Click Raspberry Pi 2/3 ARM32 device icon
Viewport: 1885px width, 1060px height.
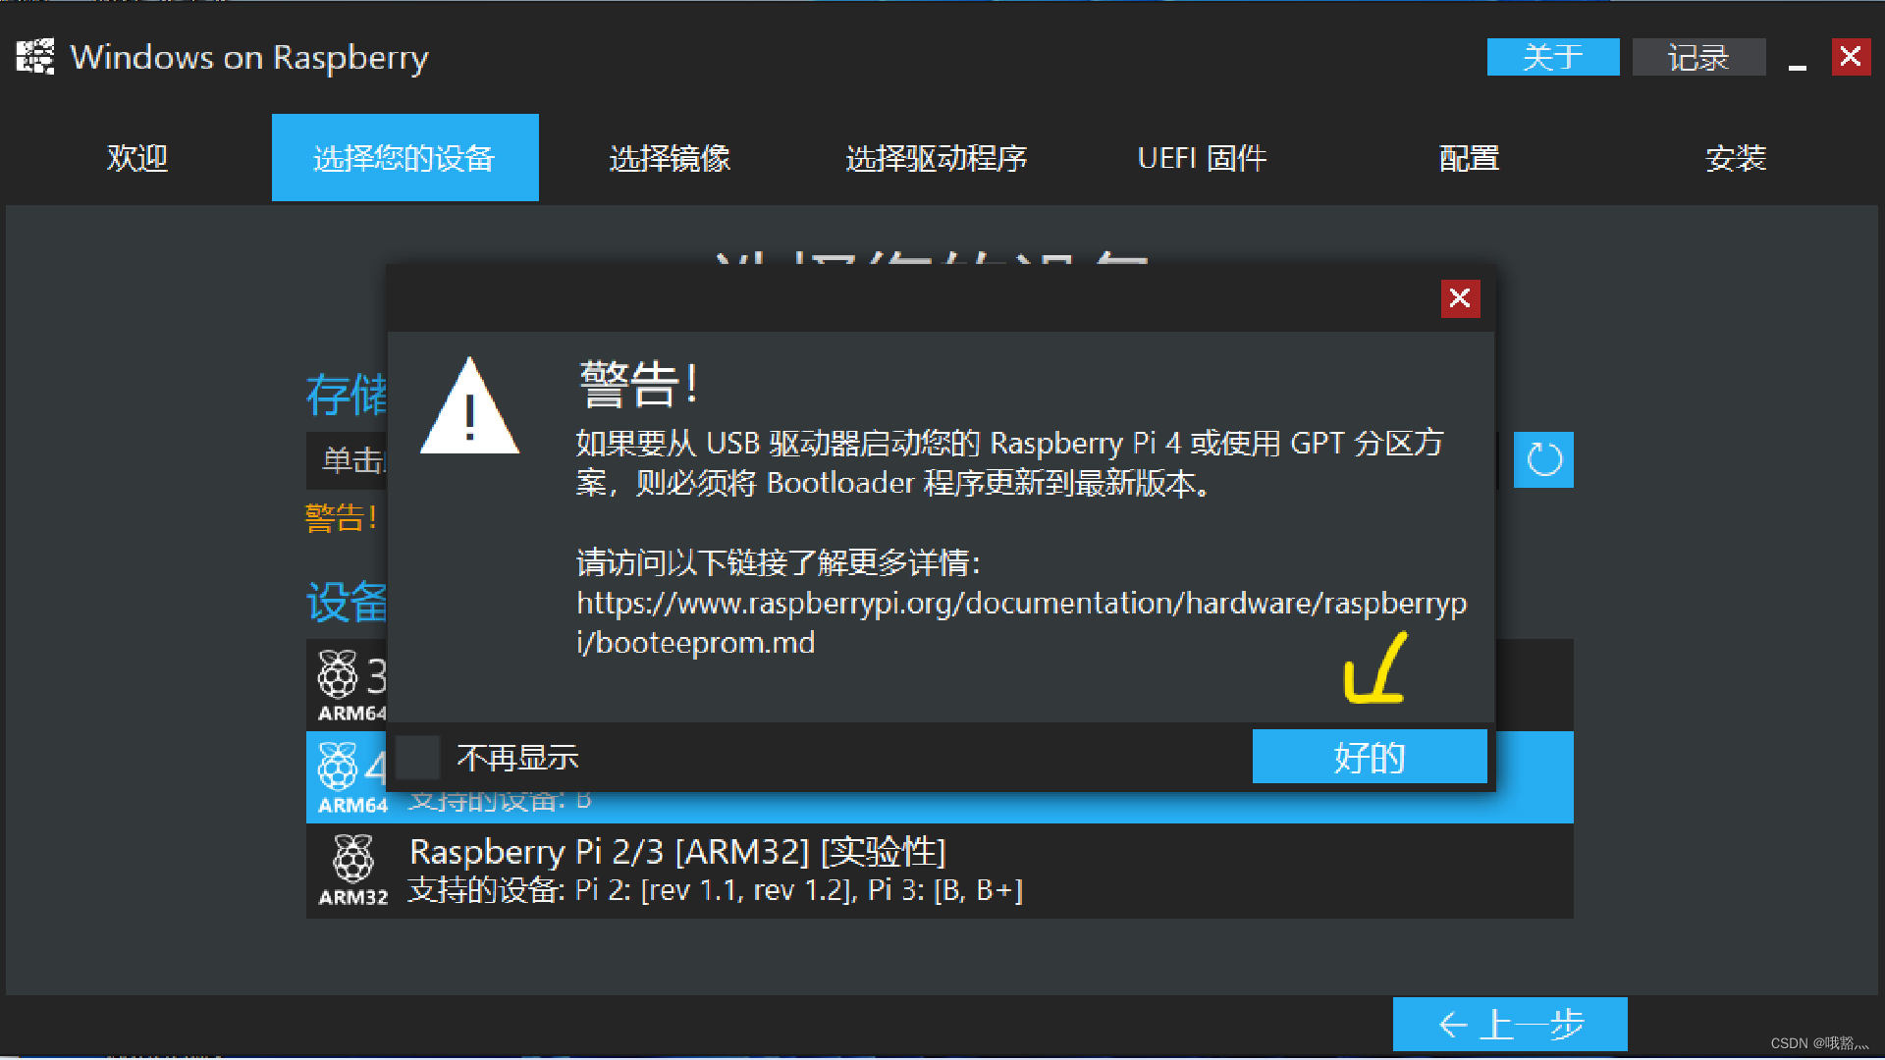(352, 860)
